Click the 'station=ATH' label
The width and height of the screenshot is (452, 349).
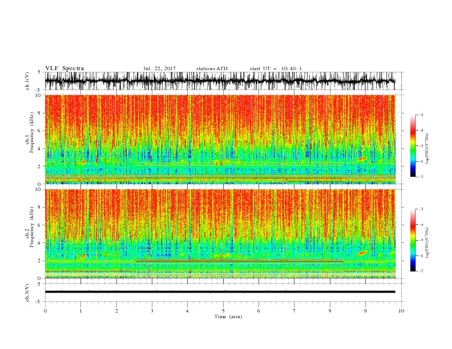212,68
